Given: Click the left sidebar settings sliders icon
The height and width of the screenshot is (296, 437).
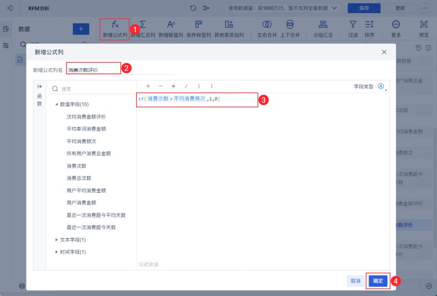Looking at the screenshot, I should coord(6,45).
